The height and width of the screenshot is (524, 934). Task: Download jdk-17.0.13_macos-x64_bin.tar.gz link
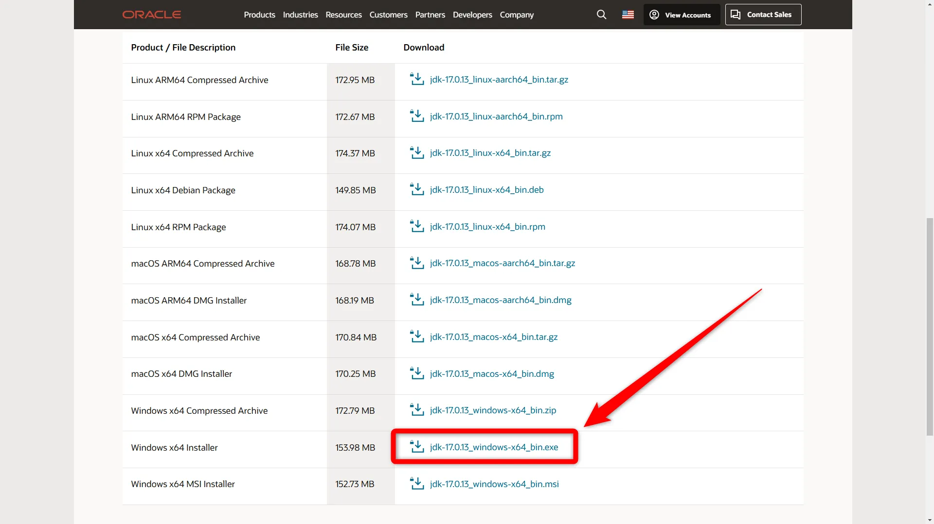(x=494, y=337)
